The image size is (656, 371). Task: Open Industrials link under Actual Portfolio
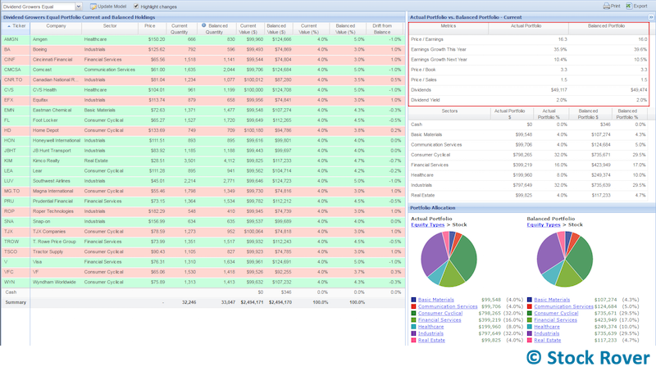(x=430, y=333)
